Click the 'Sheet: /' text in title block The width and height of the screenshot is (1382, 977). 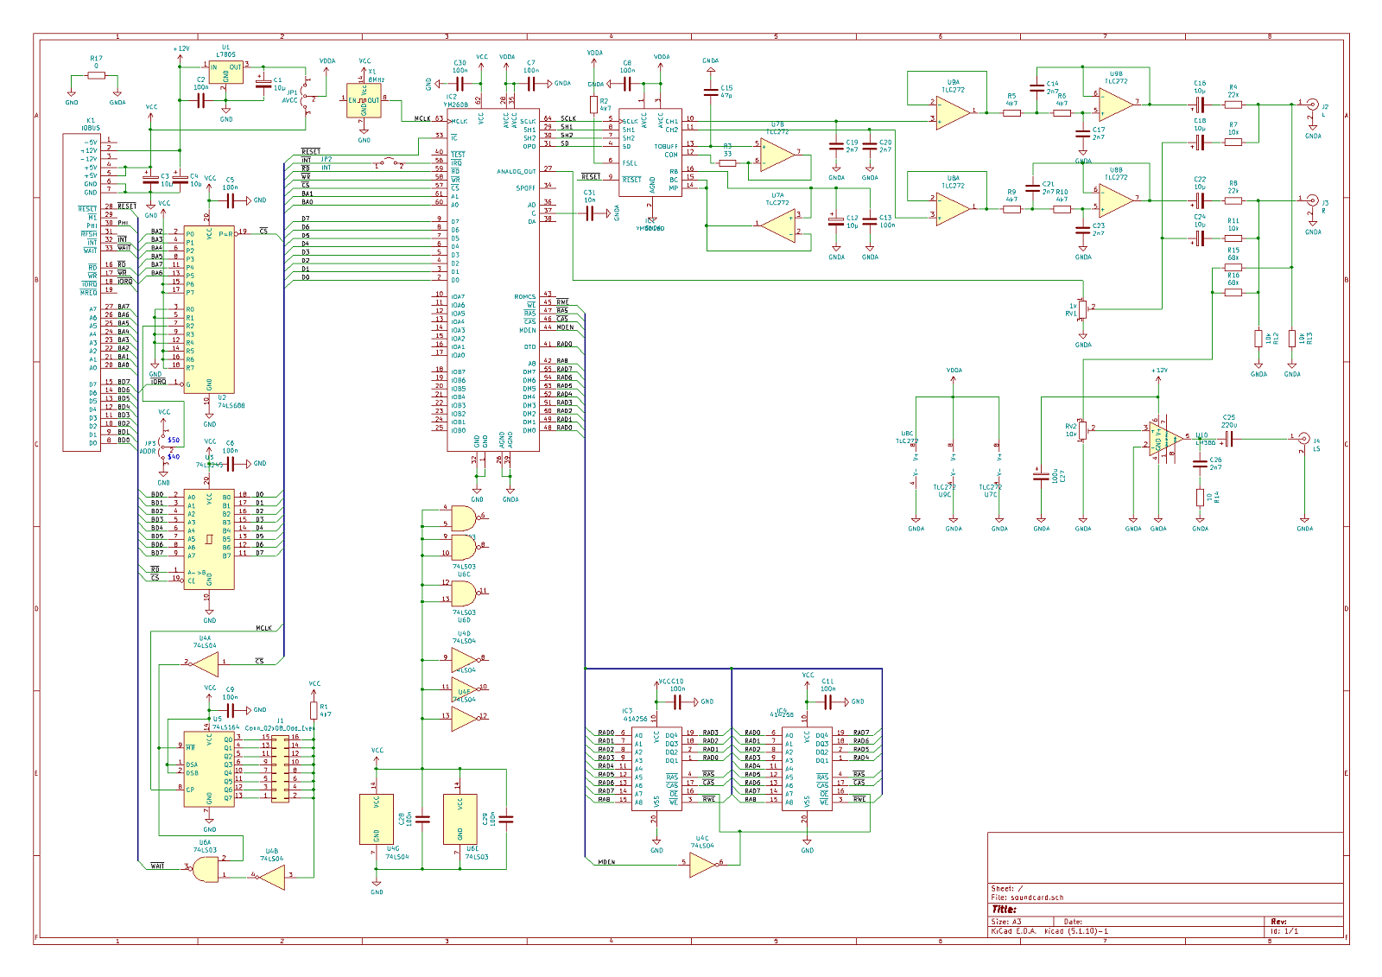click(x=1006, y=888)
